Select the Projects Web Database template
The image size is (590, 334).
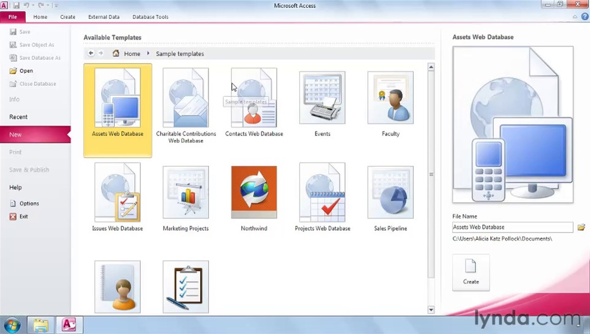click(322, 198)
